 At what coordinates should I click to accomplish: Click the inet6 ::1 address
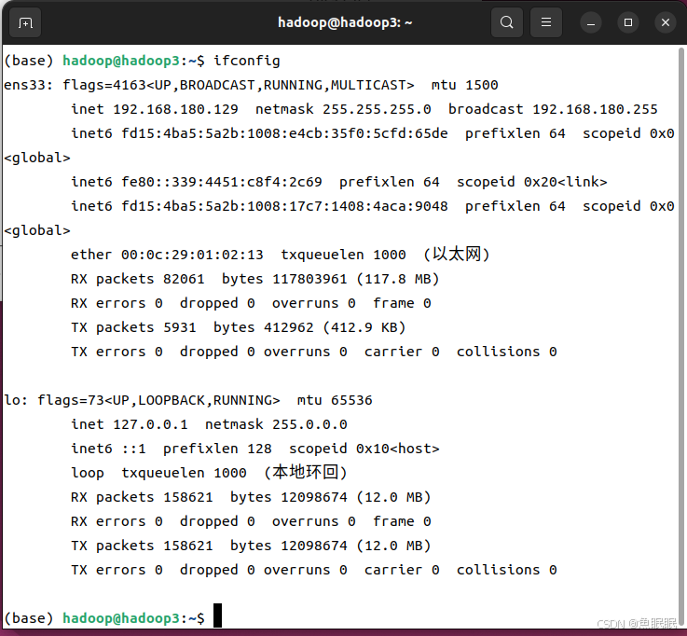tap(133, 449)
